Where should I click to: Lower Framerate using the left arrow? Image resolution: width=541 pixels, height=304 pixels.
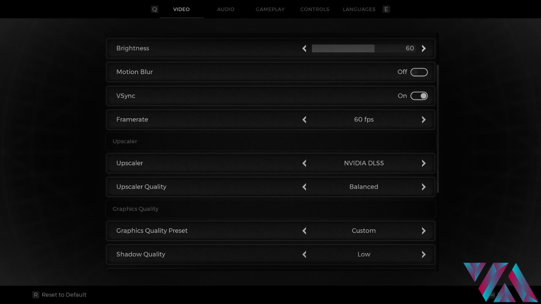tap(304, 120)
